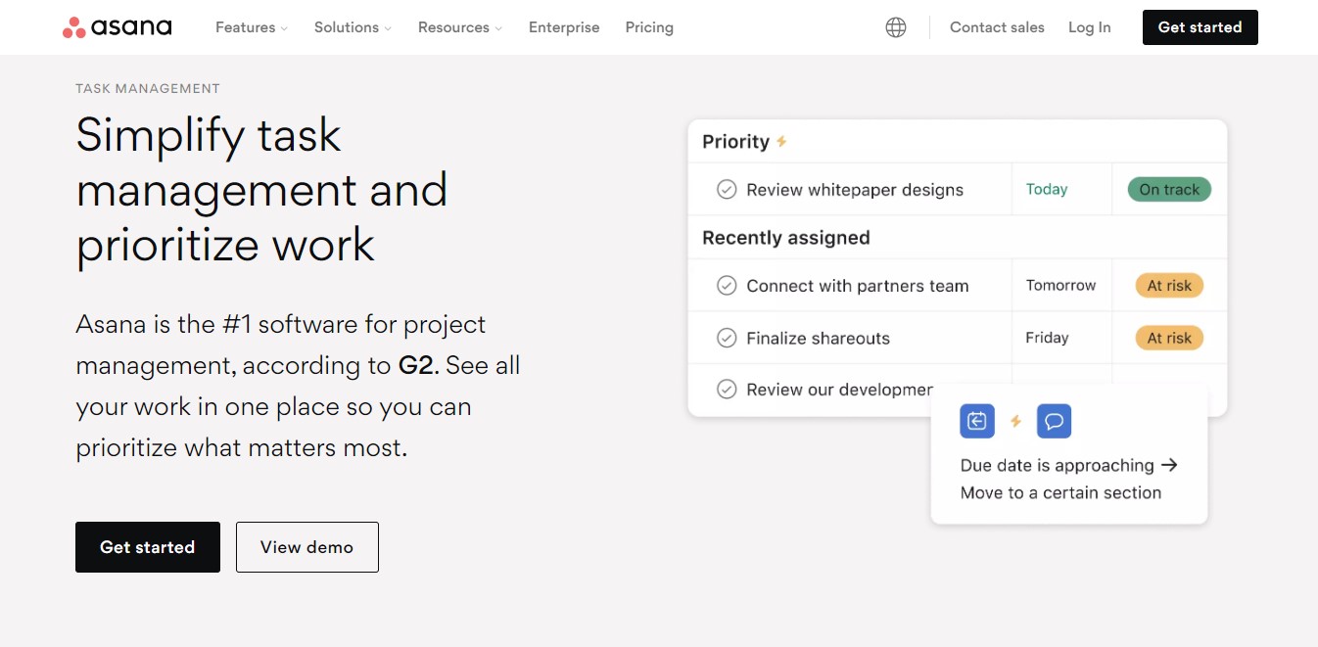Click 'At risk' badge for partners team

(1169, 286)
